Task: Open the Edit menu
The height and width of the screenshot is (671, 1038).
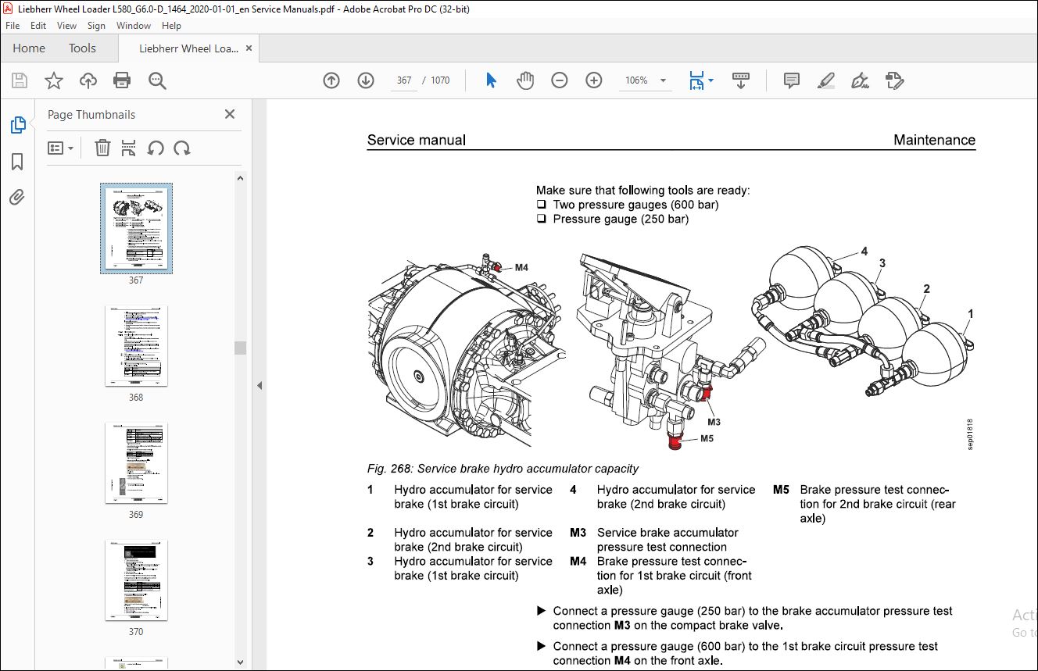Action: click(x=38, y=26)
